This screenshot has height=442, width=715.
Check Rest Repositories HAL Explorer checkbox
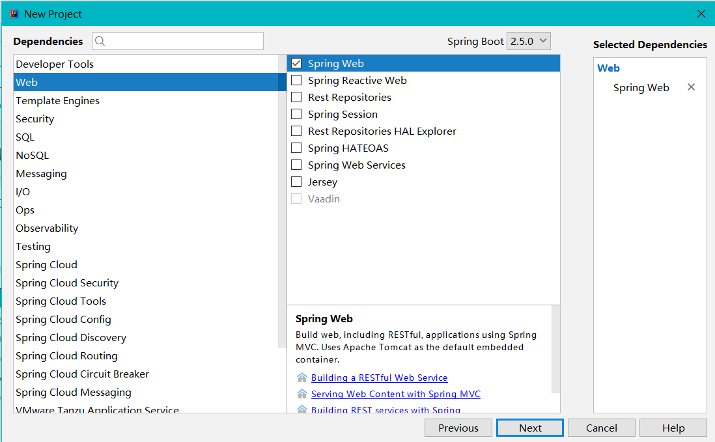(296, 131)
